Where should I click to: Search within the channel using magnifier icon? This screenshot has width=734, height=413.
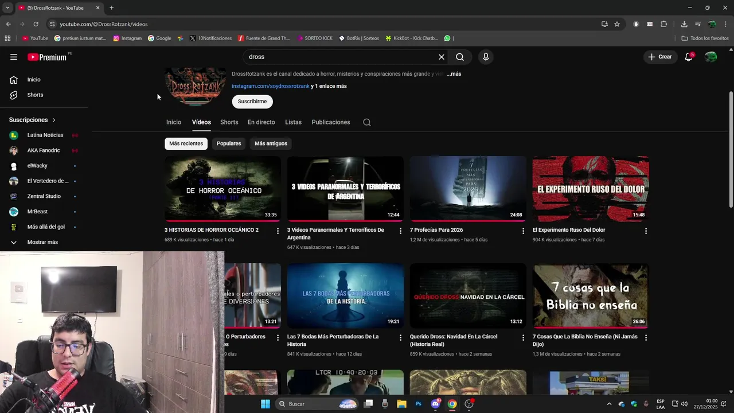tap(367, 122)
